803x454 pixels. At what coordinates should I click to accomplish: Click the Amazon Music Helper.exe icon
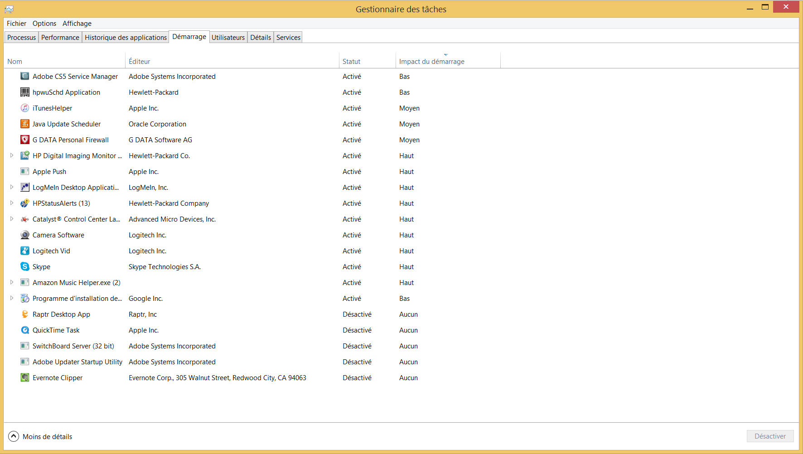tap(25, 282)
